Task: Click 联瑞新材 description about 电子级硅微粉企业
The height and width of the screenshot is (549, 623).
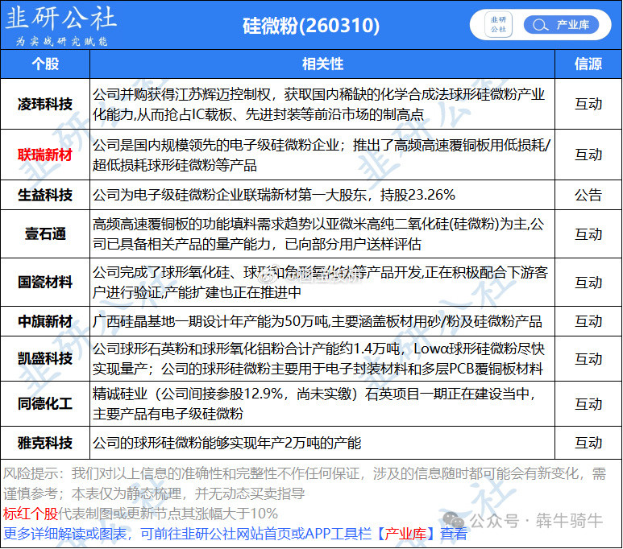Action: [x=322, y=155]
